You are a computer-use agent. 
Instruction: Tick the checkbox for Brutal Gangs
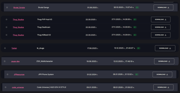(x=7, y=7)
